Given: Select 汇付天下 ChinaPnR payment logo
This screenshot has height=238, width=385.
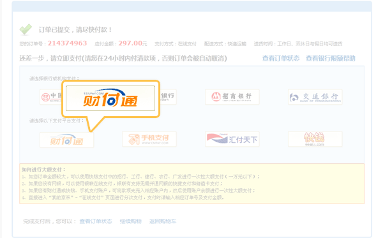Looking at the screenshot, I should [x=232, y=139].
